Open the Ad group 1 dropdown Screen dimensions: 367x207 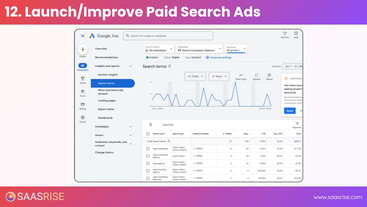pos(236,49)
